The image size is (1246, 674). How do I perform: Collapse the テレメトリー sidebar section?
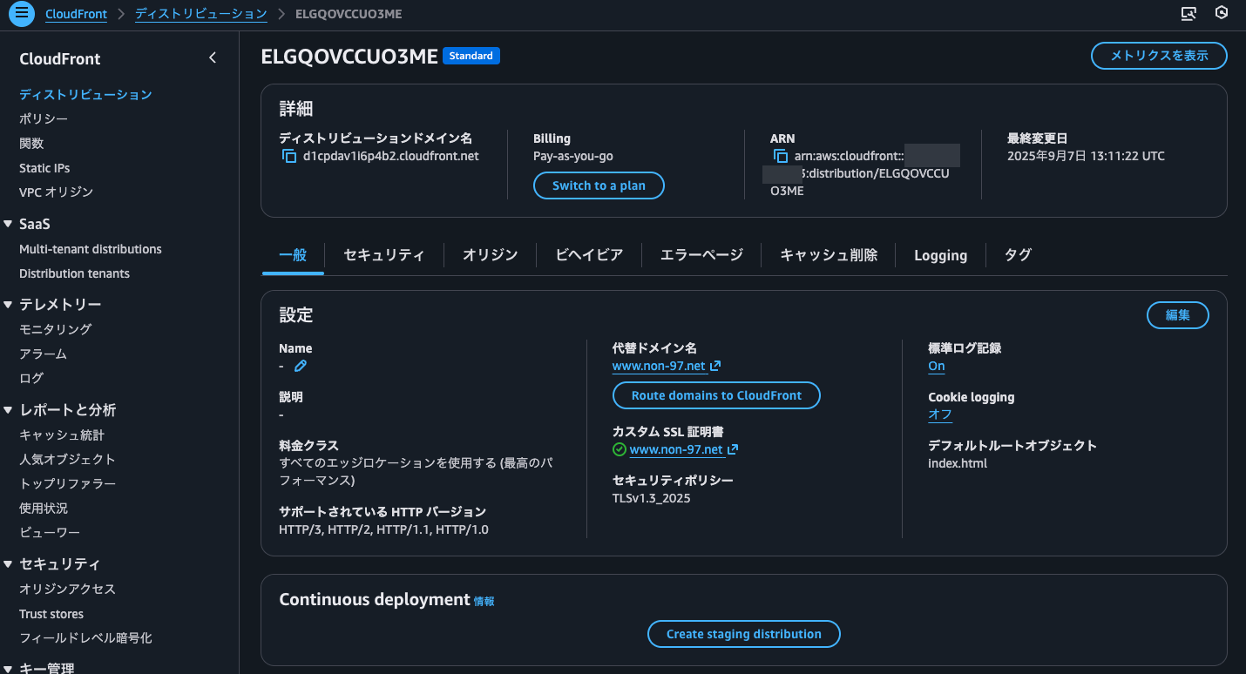coord(8,305)
